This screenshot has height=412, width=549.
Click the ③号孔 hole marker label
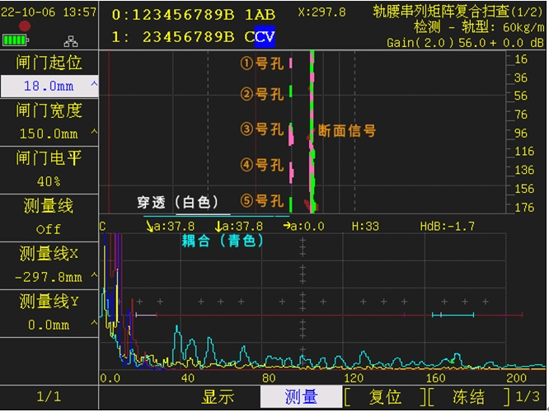click(261, 129)
